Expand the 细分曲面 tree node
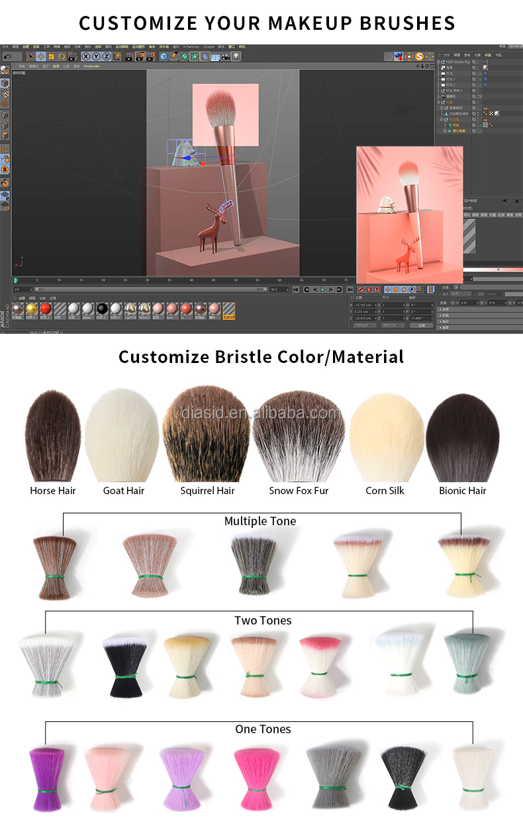 click(x=445, y=131)
